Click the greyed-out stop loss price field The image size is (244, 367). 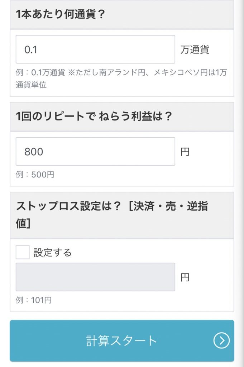tap(95, 277)
